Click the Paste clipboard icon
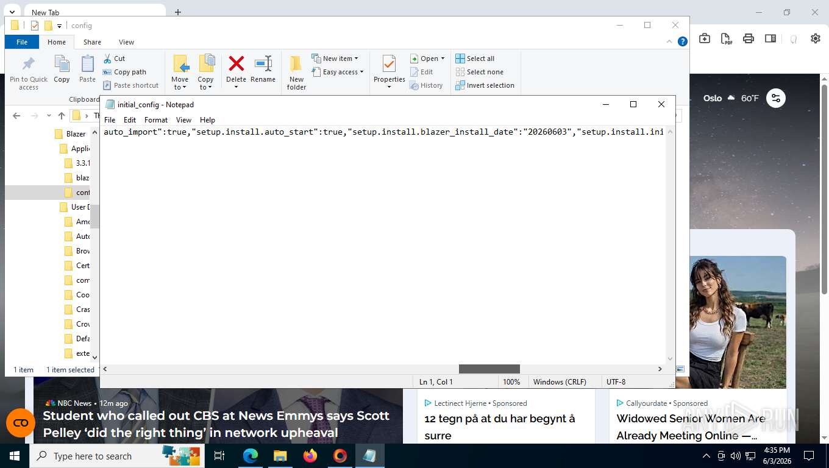 (x=88, y=69)
